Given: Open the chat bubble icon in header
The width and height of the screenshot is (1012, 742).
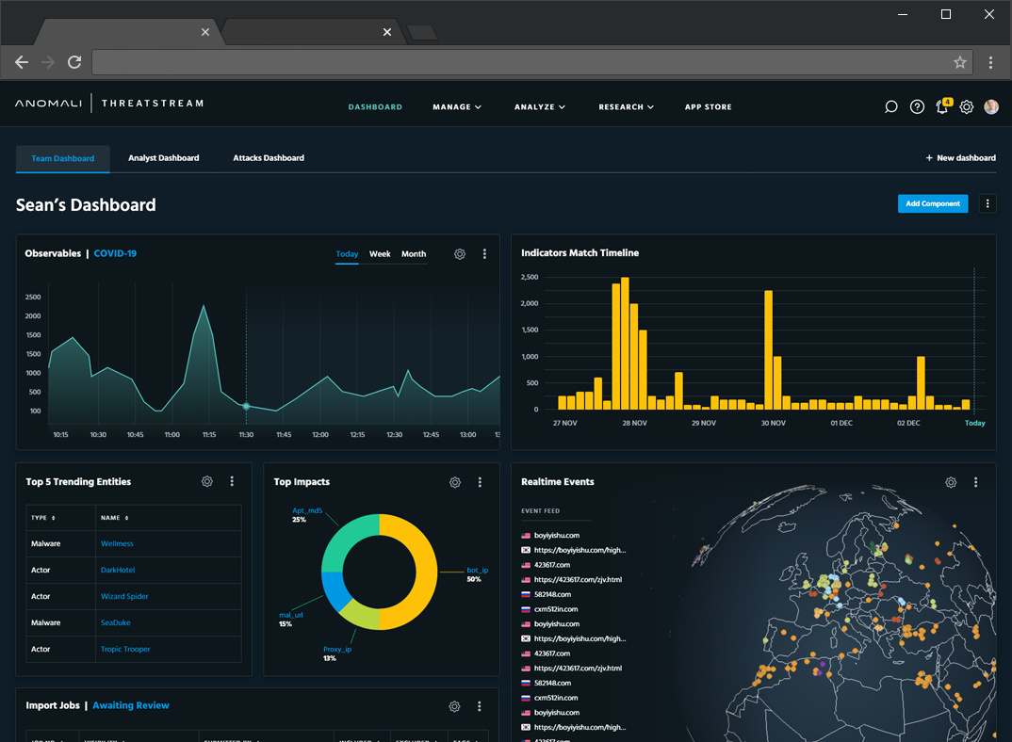Looking at the screenshot, I should 890,107.
